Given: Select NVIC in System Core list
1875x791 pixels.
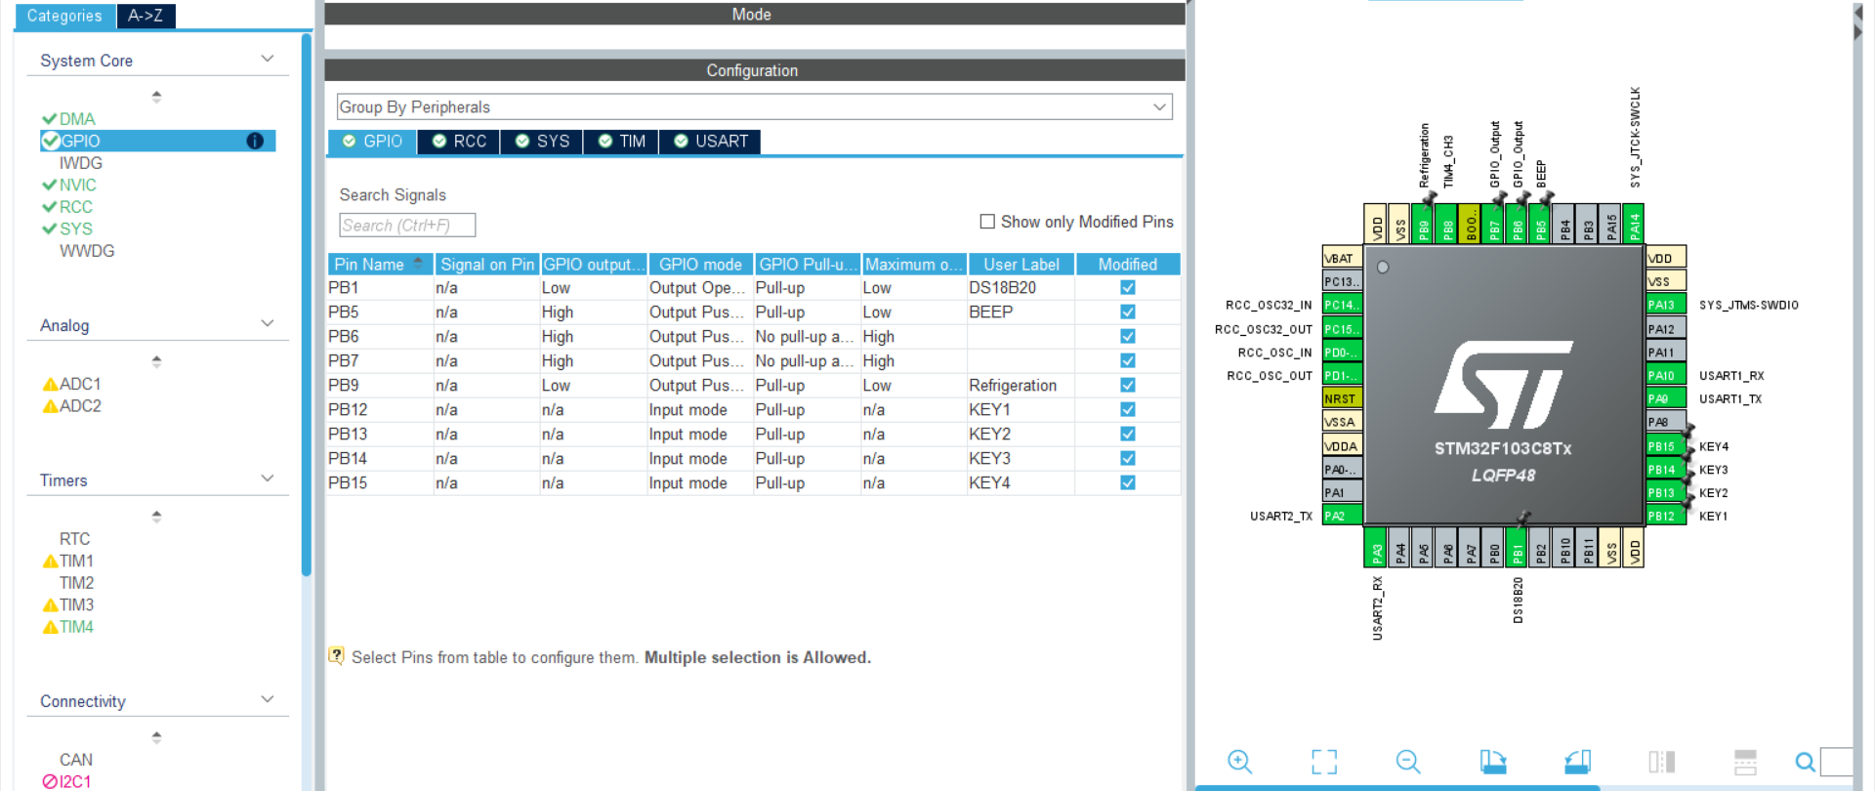Looking at the screenshot, I should (77, 186).
